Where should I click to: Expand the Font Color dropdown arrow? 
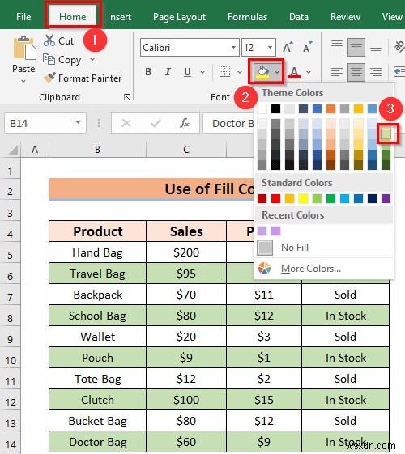point(309,72)
